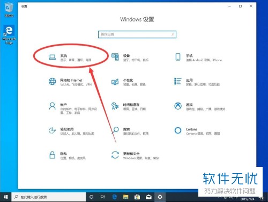Open the Search (搜索) magnifier settings icon

point(115,130)
